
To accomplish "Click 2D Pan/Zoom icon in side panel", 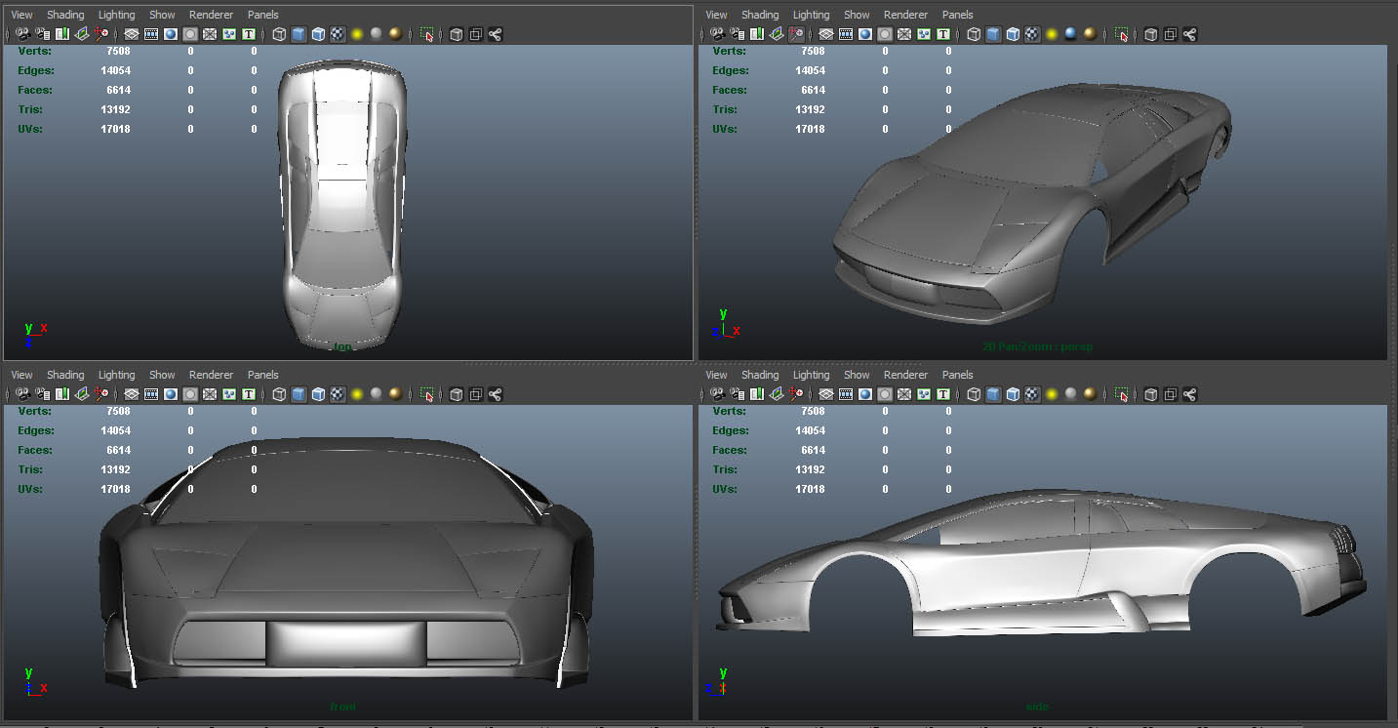I will pyautogui.click(x=796, y=394).
